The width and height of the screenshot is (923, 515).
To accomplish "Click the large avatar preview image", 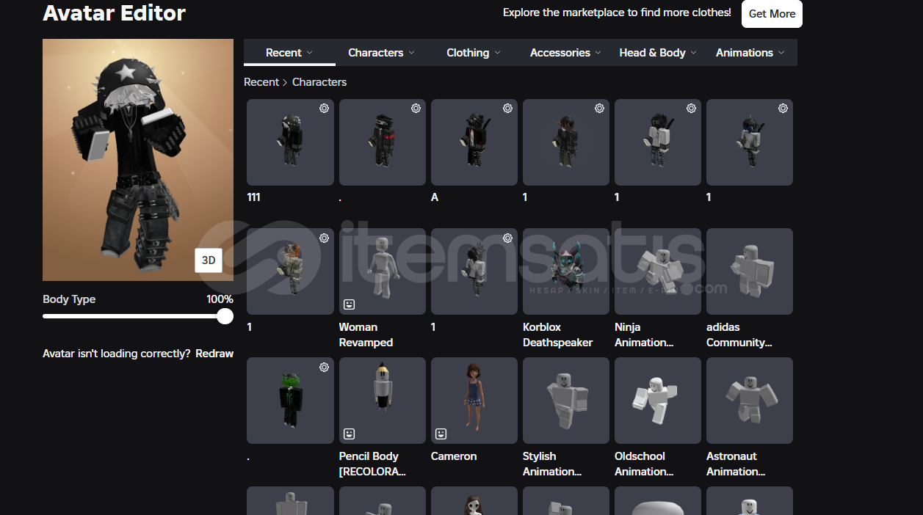I will pyautogui.click(x=138, y=160).
